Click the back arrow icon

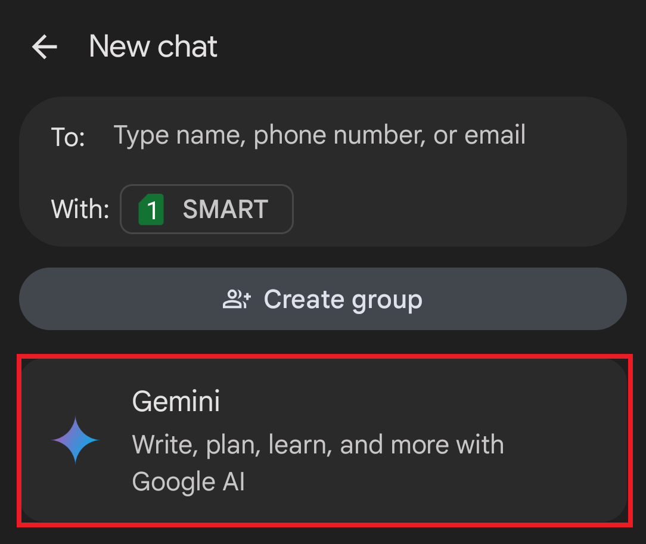pos(44,46)
